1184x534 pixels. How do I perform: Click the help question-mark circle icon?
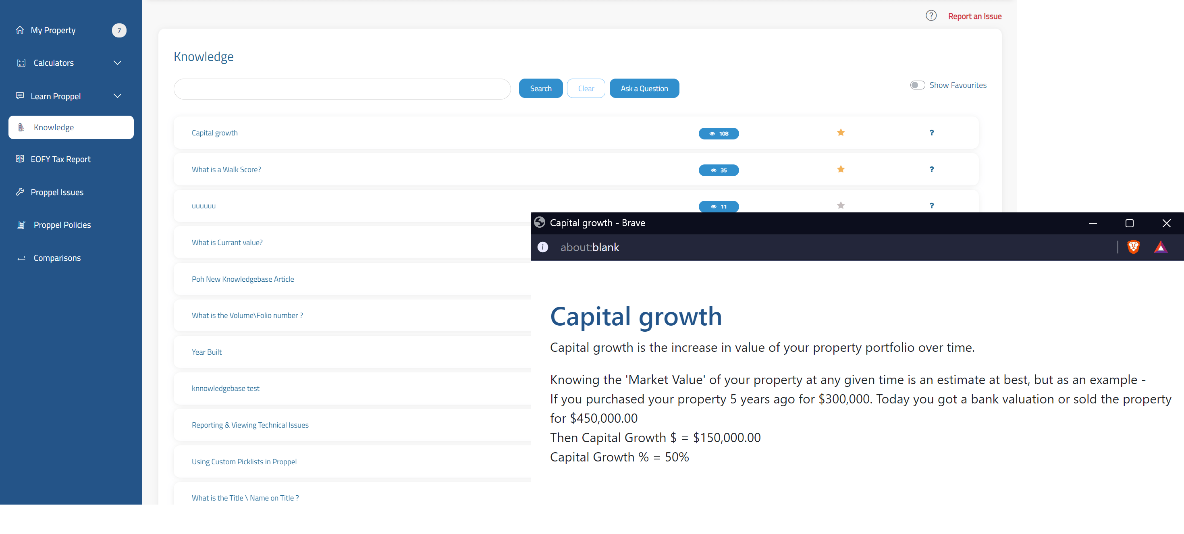(x=931, y=16)
